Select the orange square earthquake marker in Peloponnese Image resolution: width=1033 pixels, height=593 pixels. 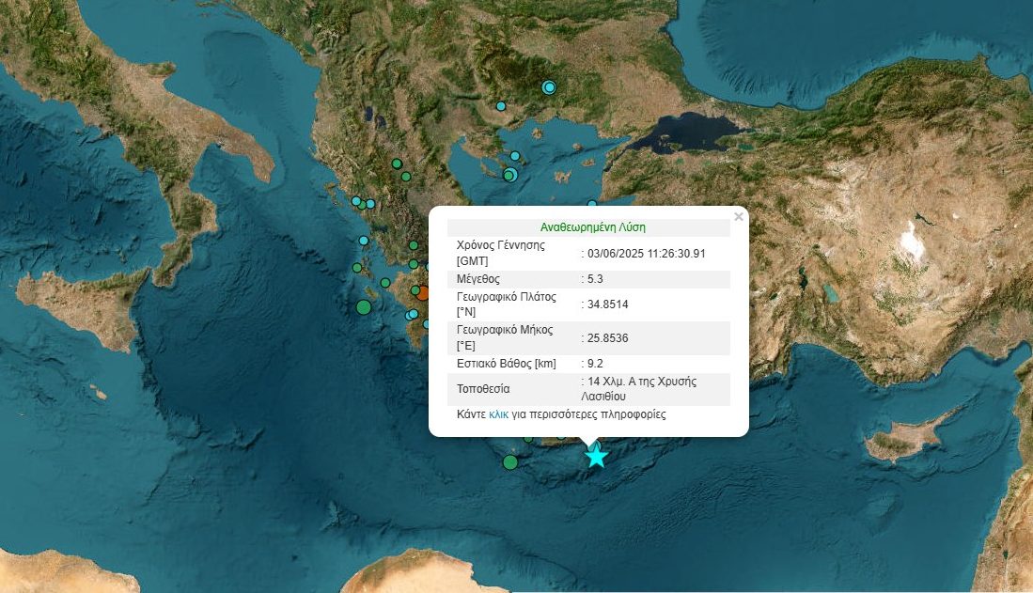[424, 293]
